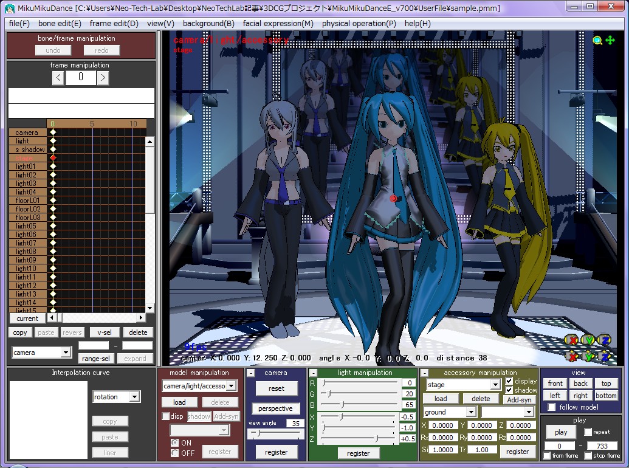Click the accessory X position field
629x468 pixels.
(x=443, y=425)
